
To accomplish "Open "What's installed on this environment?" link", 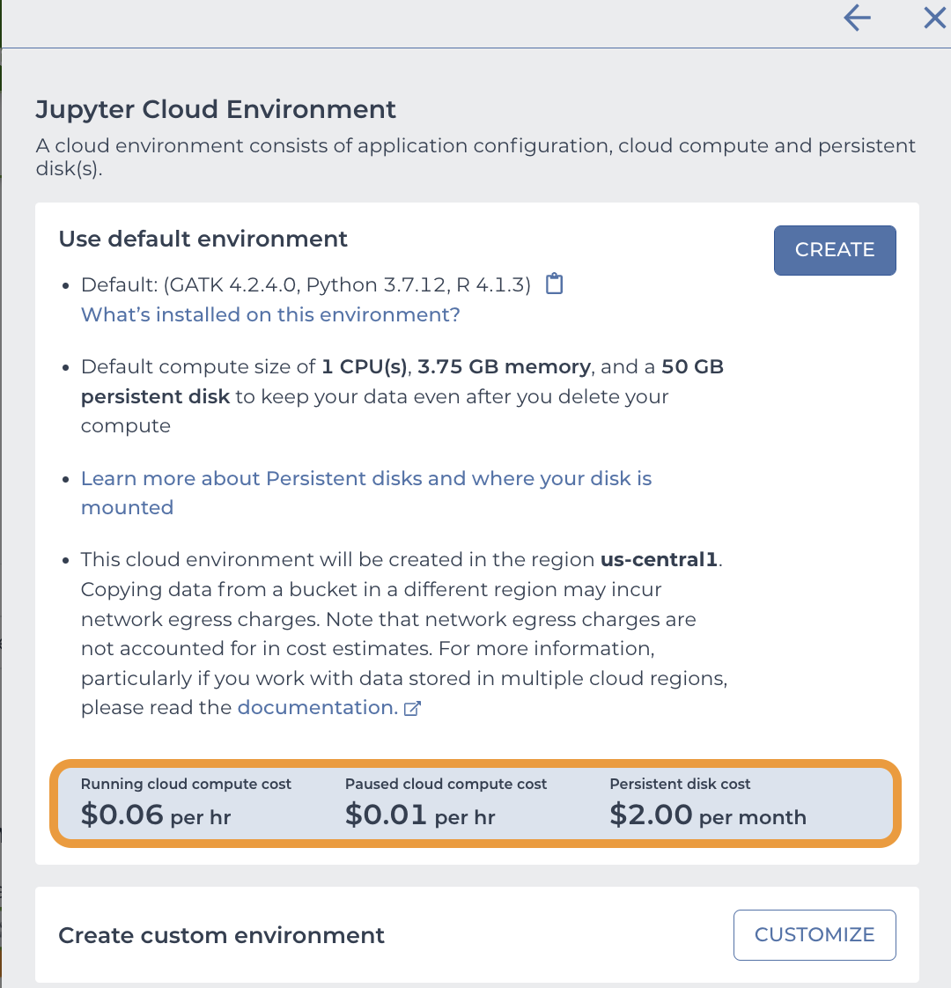I will coord(269,314).
